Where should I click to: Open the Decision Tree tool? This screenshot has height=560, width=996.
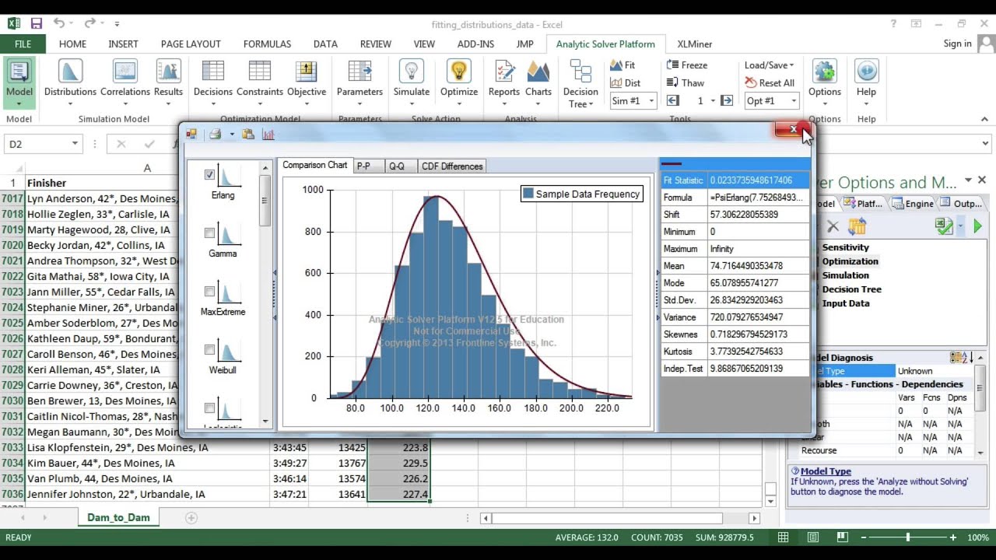click(580, 84)
